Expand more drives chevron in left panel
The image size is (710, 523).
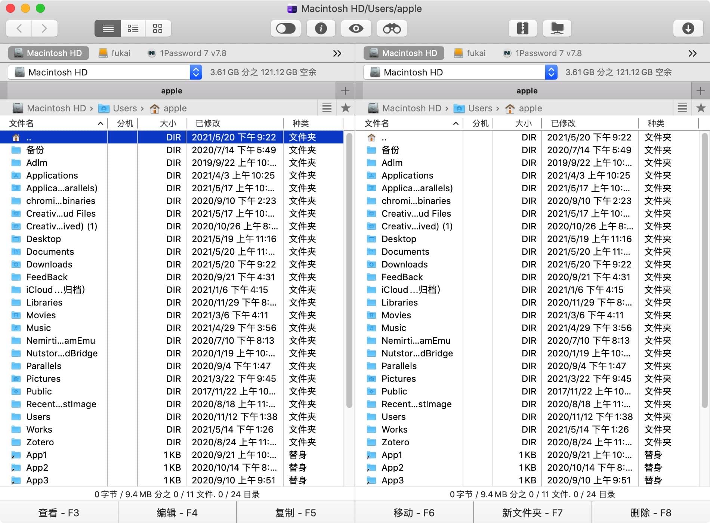337,53
